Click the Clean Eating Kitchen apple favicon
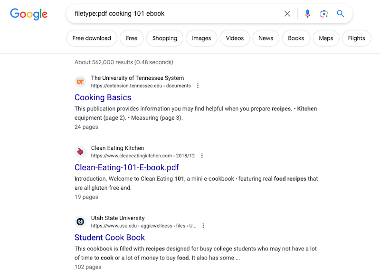380x278 pixels. click(x=80, y=152)
